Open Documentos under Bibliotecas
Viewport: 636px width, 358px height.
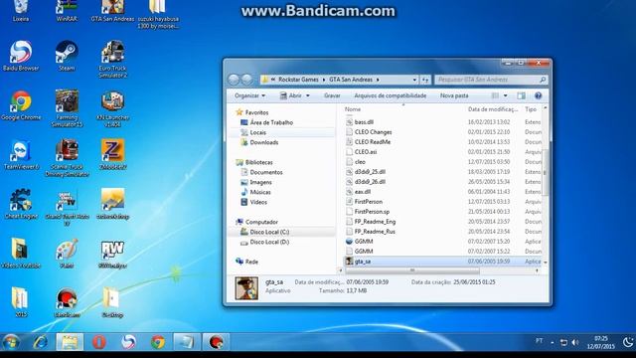click(266, 172)
